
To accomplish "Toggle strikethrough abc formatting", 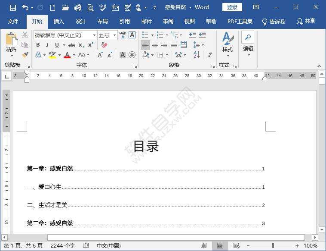I will (72, 45).
